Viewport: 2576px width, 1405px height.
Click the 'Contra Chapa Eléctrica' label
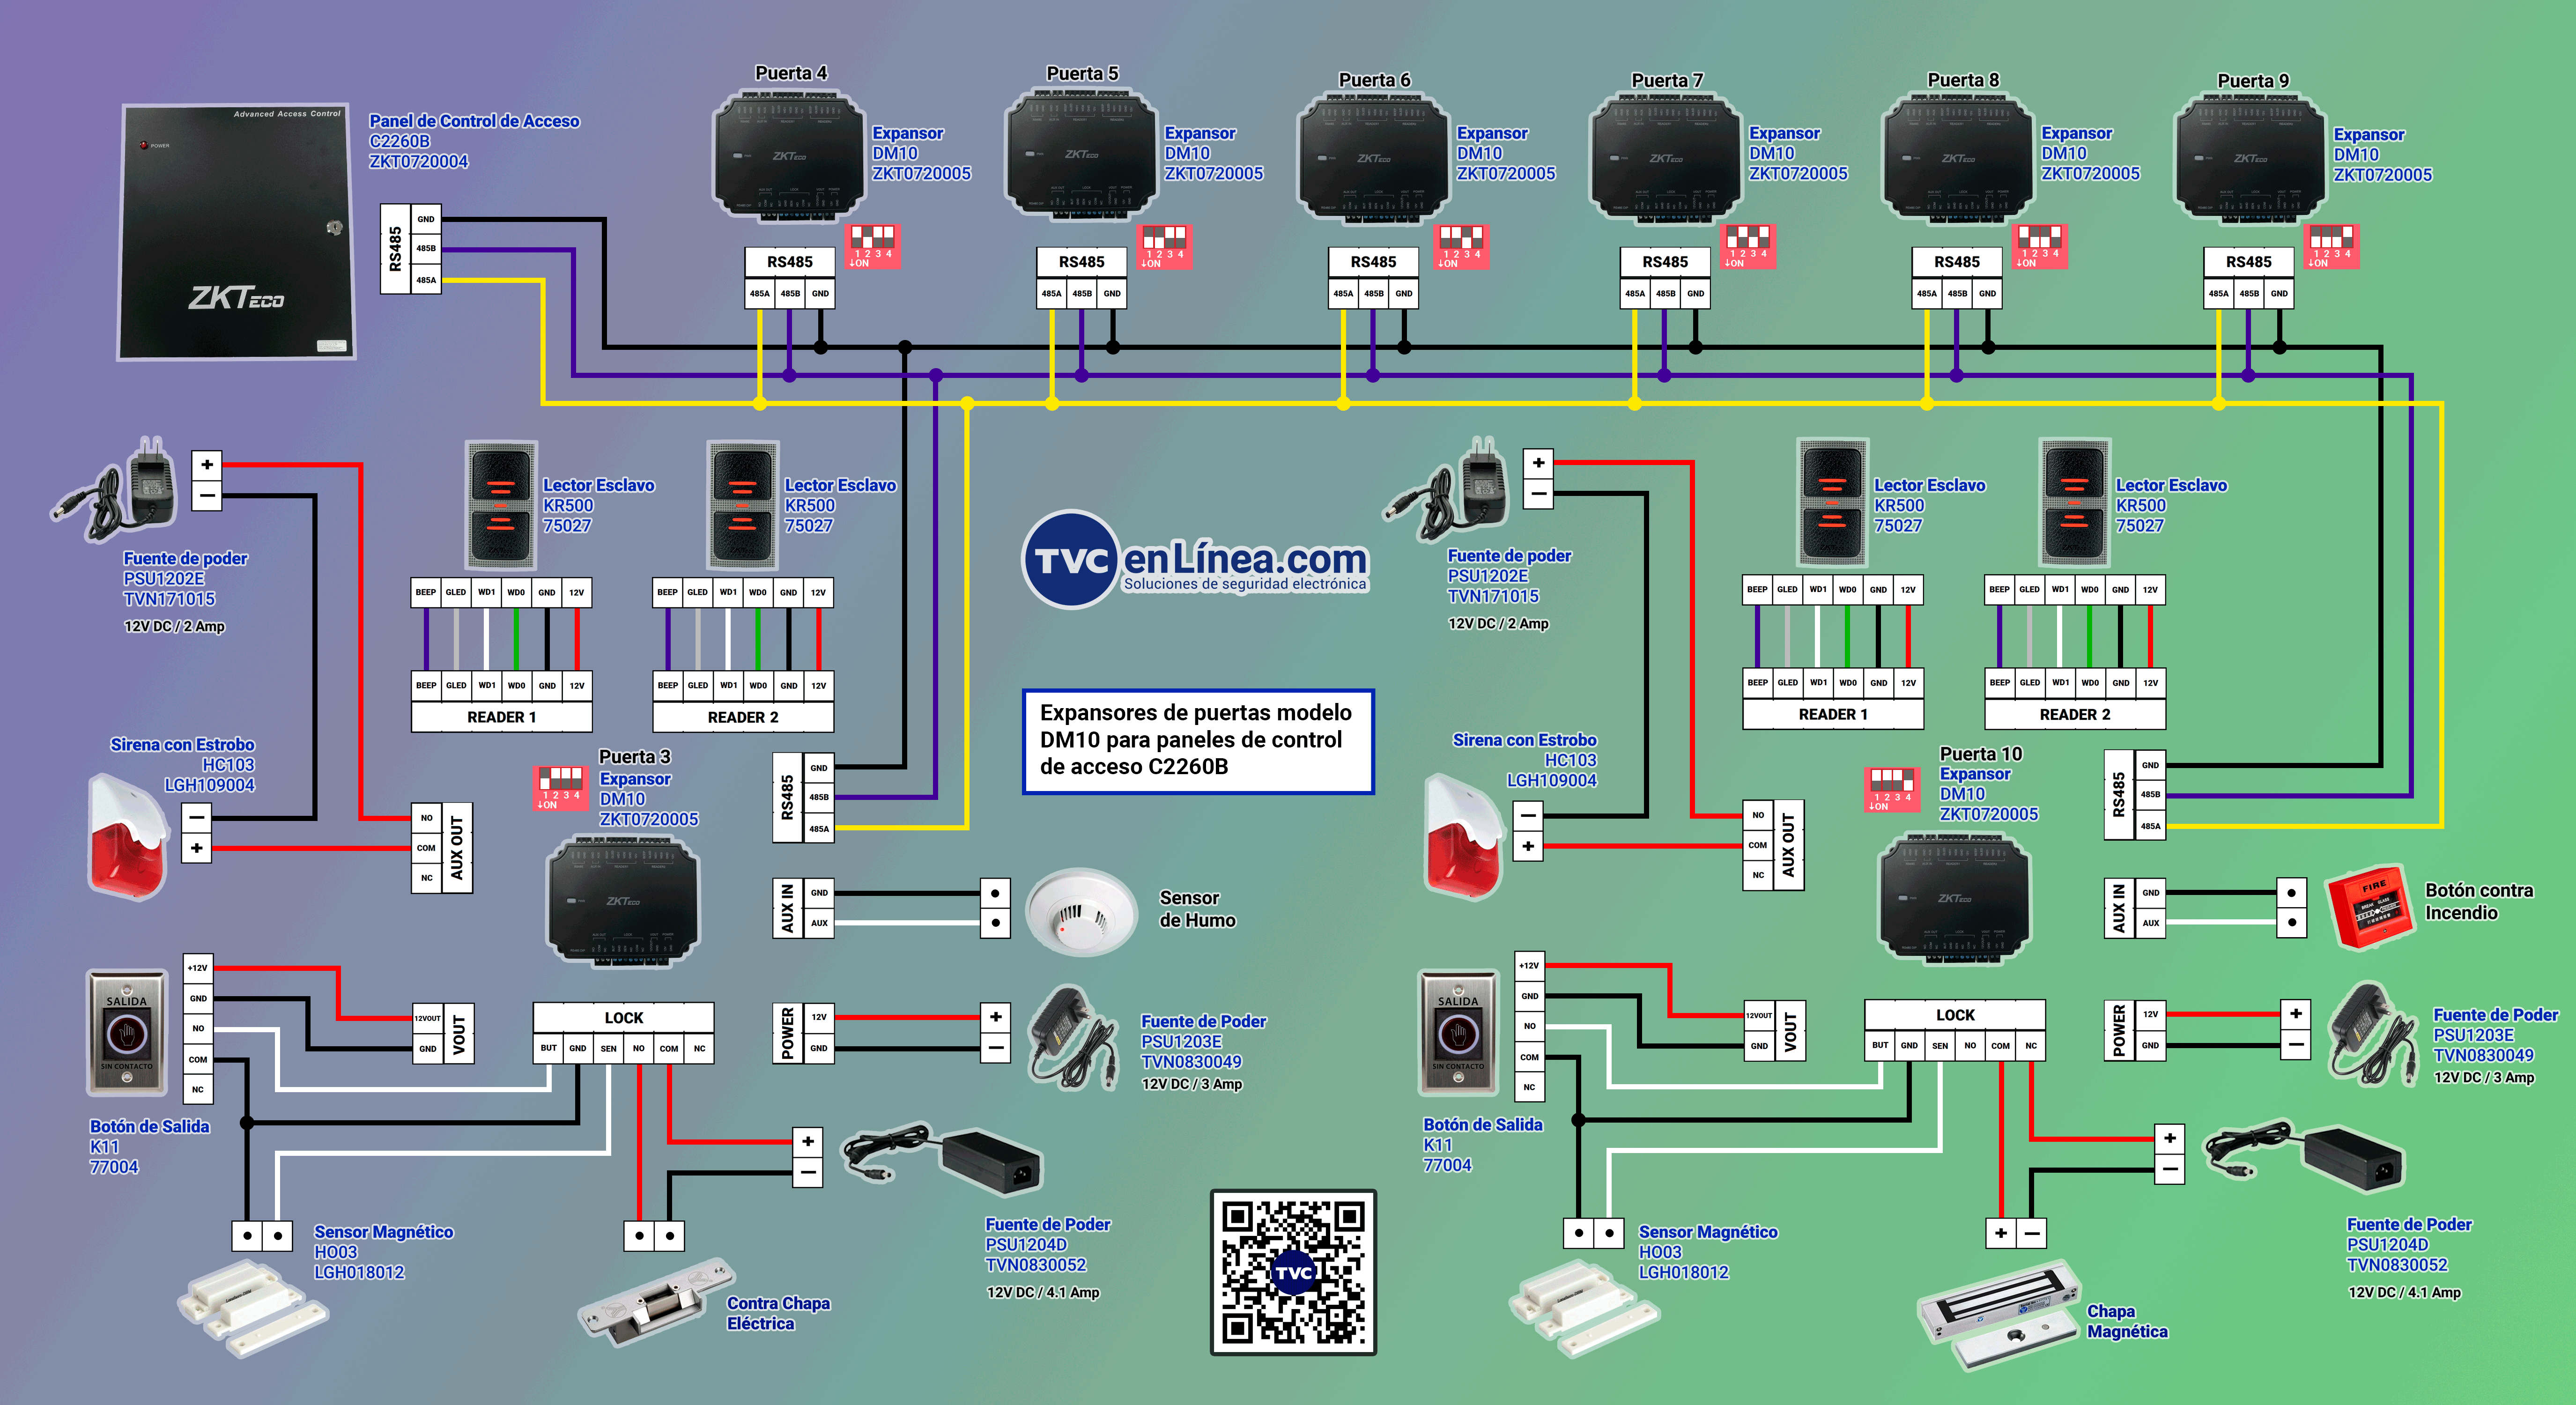coord(778,1313)
